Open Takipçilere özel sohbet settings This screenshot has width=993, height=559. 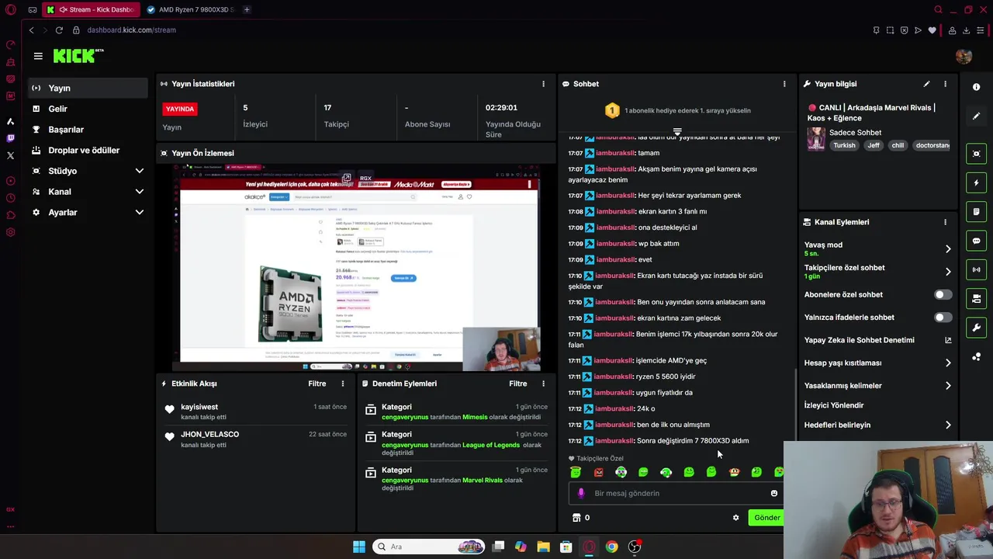[877, 272]
